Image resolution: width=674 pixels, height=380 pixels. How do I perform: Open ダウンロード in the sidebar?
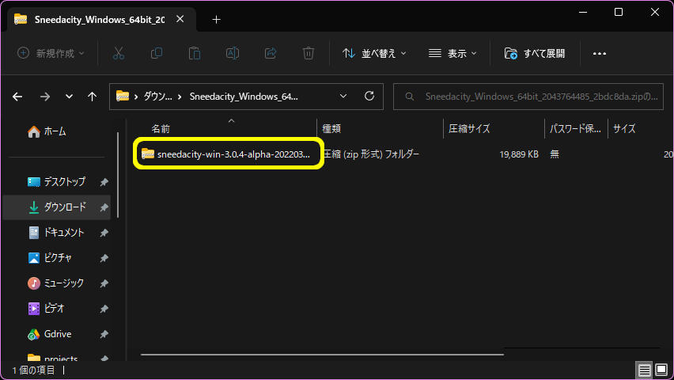(x=56, y=207)
